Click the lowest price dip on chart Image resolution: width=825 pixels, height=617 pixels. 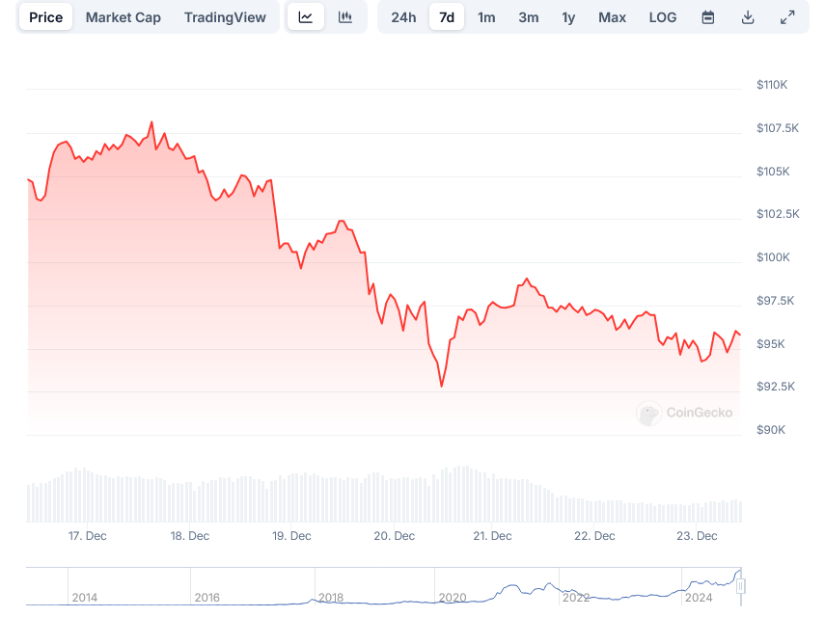click(442, 386)
